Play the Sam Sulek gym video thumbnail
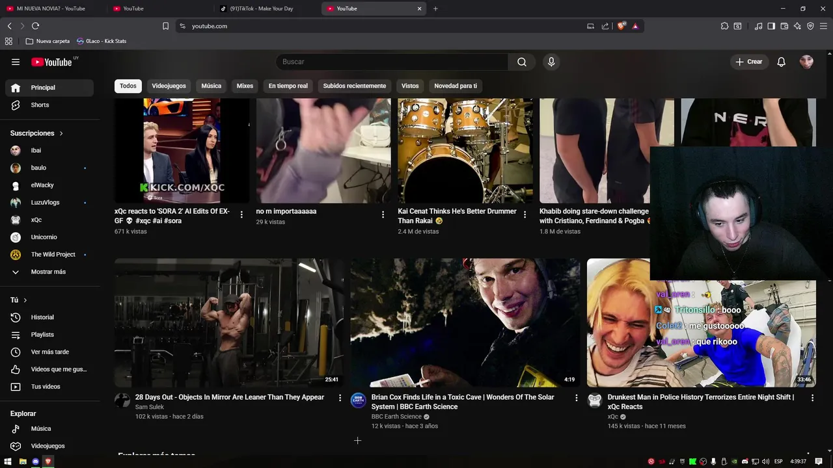The image size is (833, 468). [229, 323]
